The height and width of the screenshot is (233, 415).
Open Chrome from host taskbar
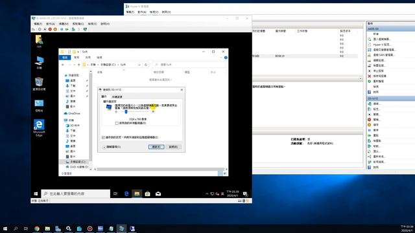(x=37, y=228)
